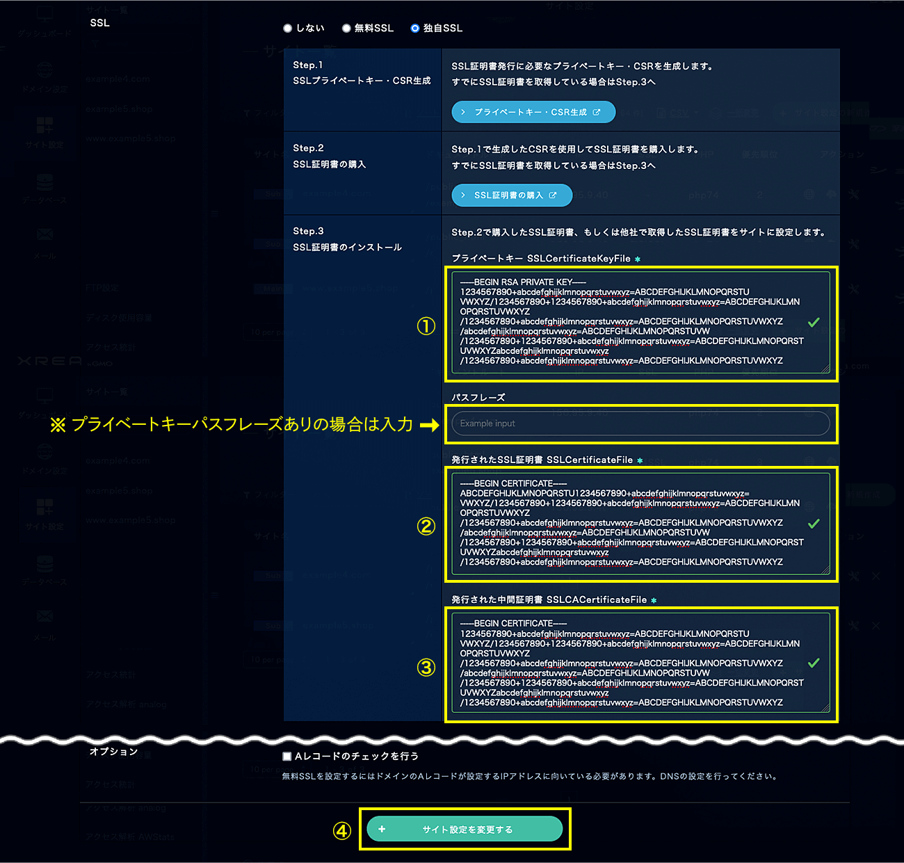
Task: Click the plus icon on サイト設定を変更する
Action: coord(382,829)
